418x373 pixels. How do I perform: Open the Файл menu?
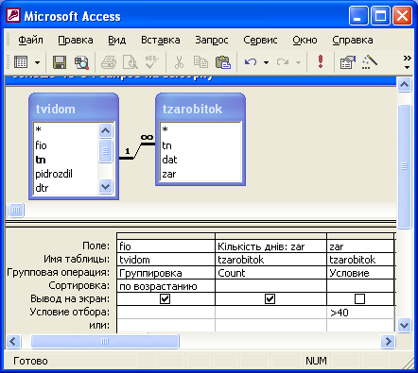[30, 40]
